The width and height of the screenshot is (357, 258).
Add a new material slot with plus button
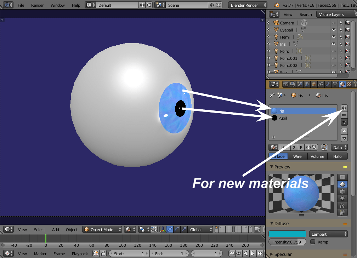pyautogui.click(x=344, y=108)
